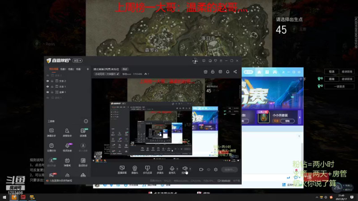
Task: Open the hamburger menu in the title bar
Action: pos(221,61)
